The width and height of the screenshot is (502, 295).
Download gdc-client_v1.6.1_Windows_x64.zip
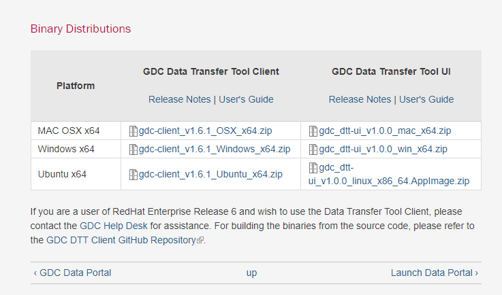pos(215,149)
